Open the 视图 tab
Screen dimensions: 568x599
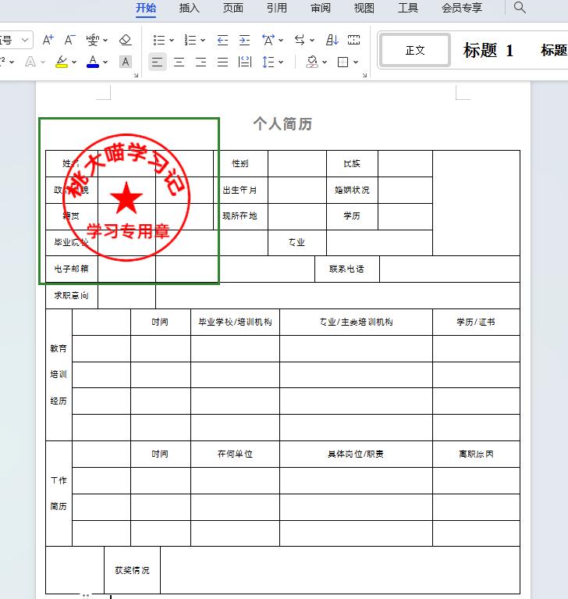click(364, 8)
